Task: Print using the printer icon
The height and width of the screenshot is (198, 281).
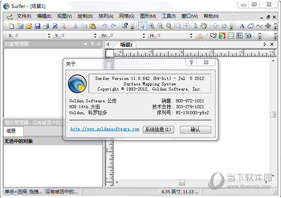Action: coord(46,26)
